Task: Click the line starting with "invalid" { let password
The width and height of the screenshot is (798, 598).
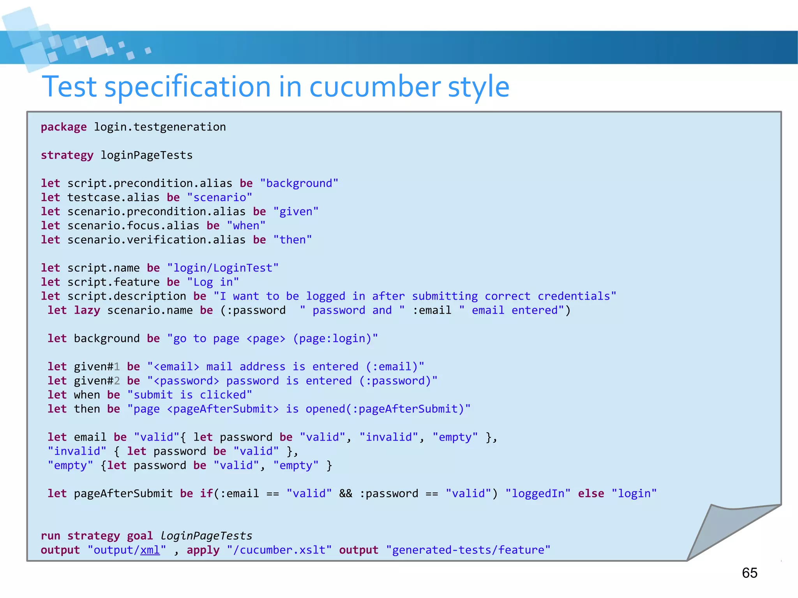Action: pyautogui.click(x=173, y=452)
